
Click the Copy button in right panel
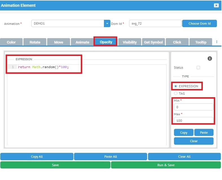[184, 133]
